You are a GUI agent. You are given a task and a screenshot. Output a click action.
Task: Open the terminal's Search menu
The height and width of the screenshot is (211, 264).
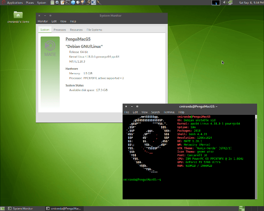click(156, 112)
